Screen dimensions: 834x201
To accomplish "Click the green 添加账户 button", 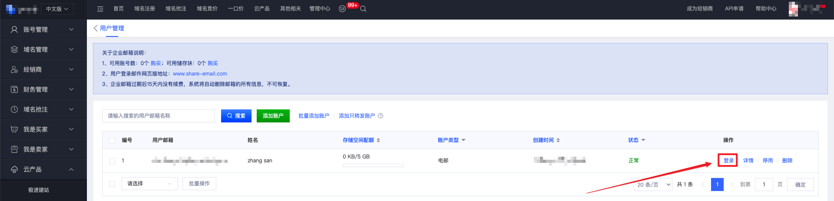I will click(273, 116).
